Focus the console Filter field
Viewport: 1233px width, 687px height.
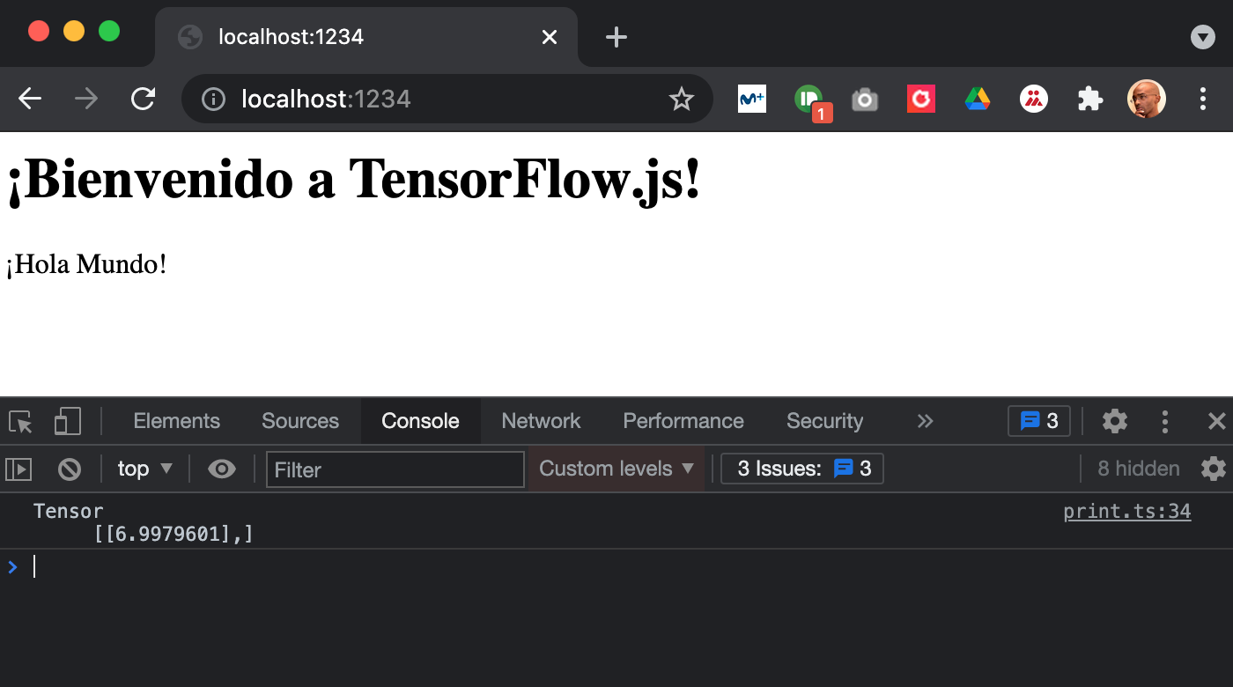pyautogui.click(x=395, y=469)
